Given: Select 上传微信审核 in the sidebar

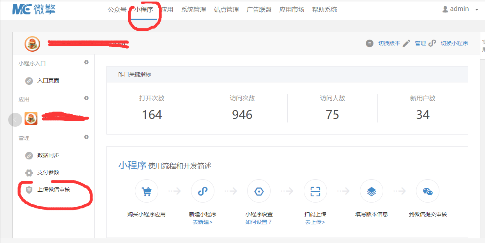Looking at the screenshot, I should pos(53,190).
